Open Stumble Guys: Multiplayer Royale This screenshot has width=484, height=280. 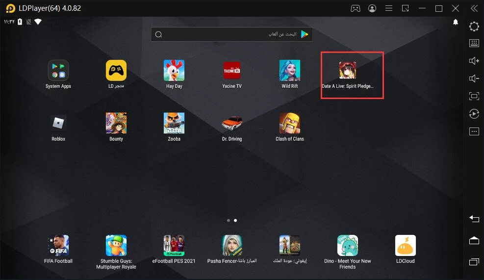pyautogui.click(x=116, y=245)
